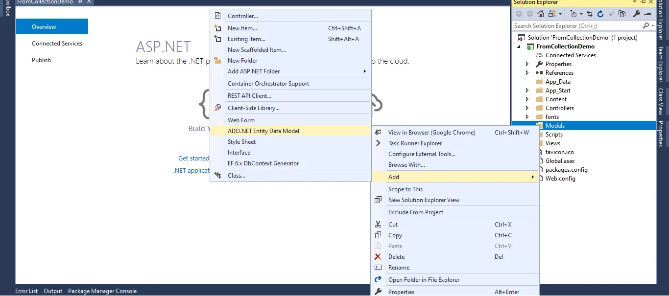Expand the App_Start folder
Viewport: 669px width, 296px height.
[527, 91]
